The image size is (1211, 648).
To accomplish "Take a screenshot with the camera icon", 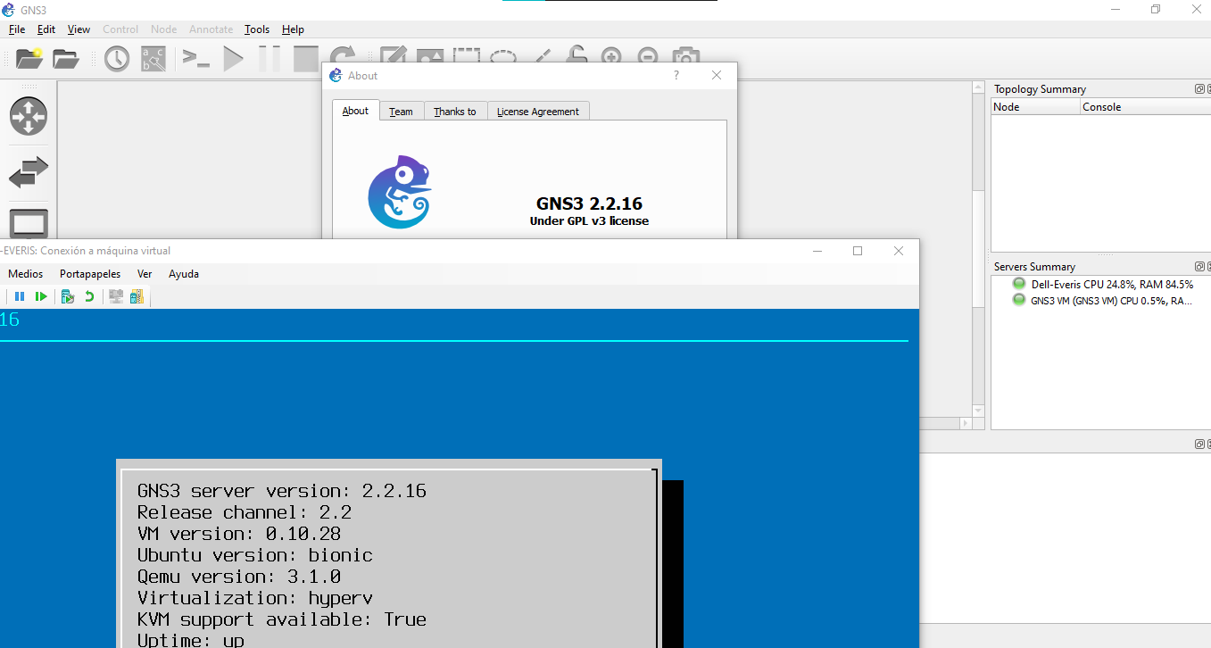I will (x=685, y=55).
